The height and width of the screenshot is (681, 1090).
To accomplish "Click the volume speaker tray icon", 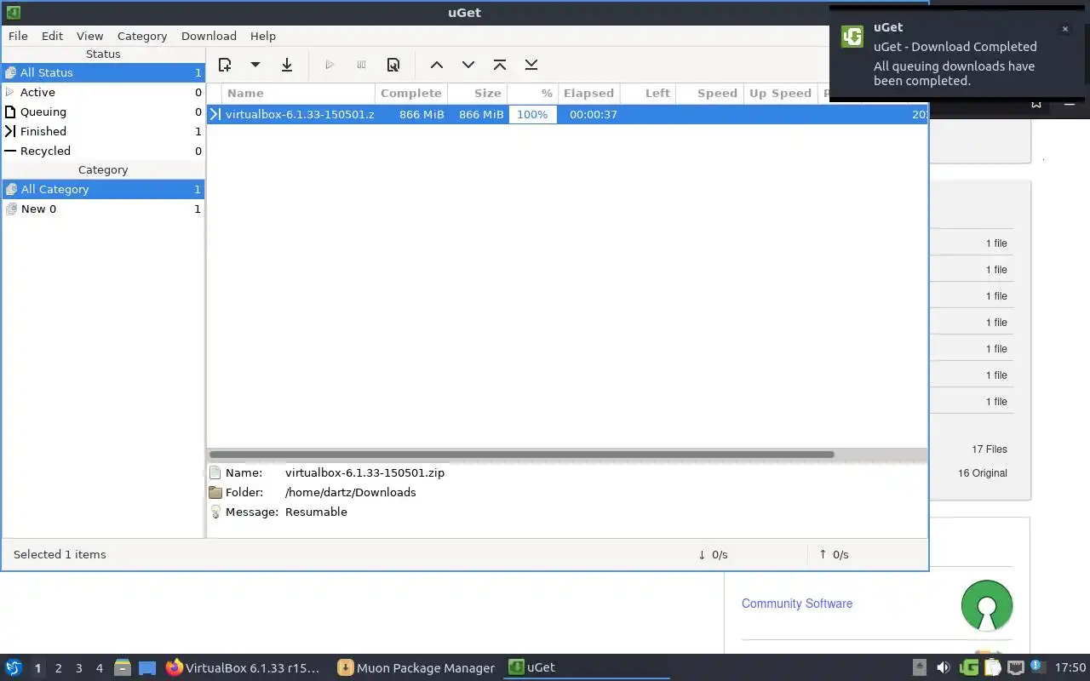I will 943,667.
